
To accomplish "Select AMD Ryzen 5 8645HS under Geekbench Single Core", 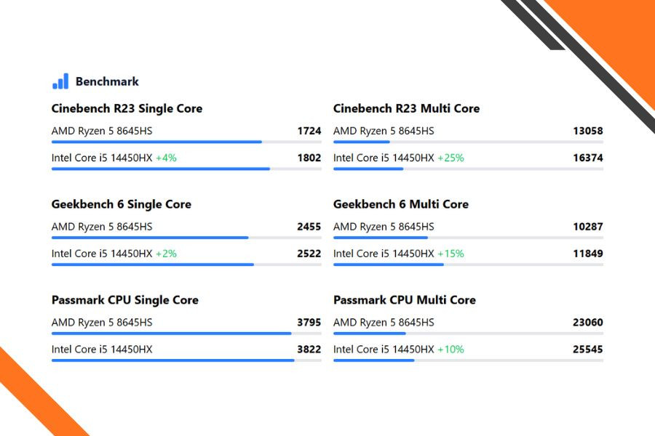I will coord(102,227).
